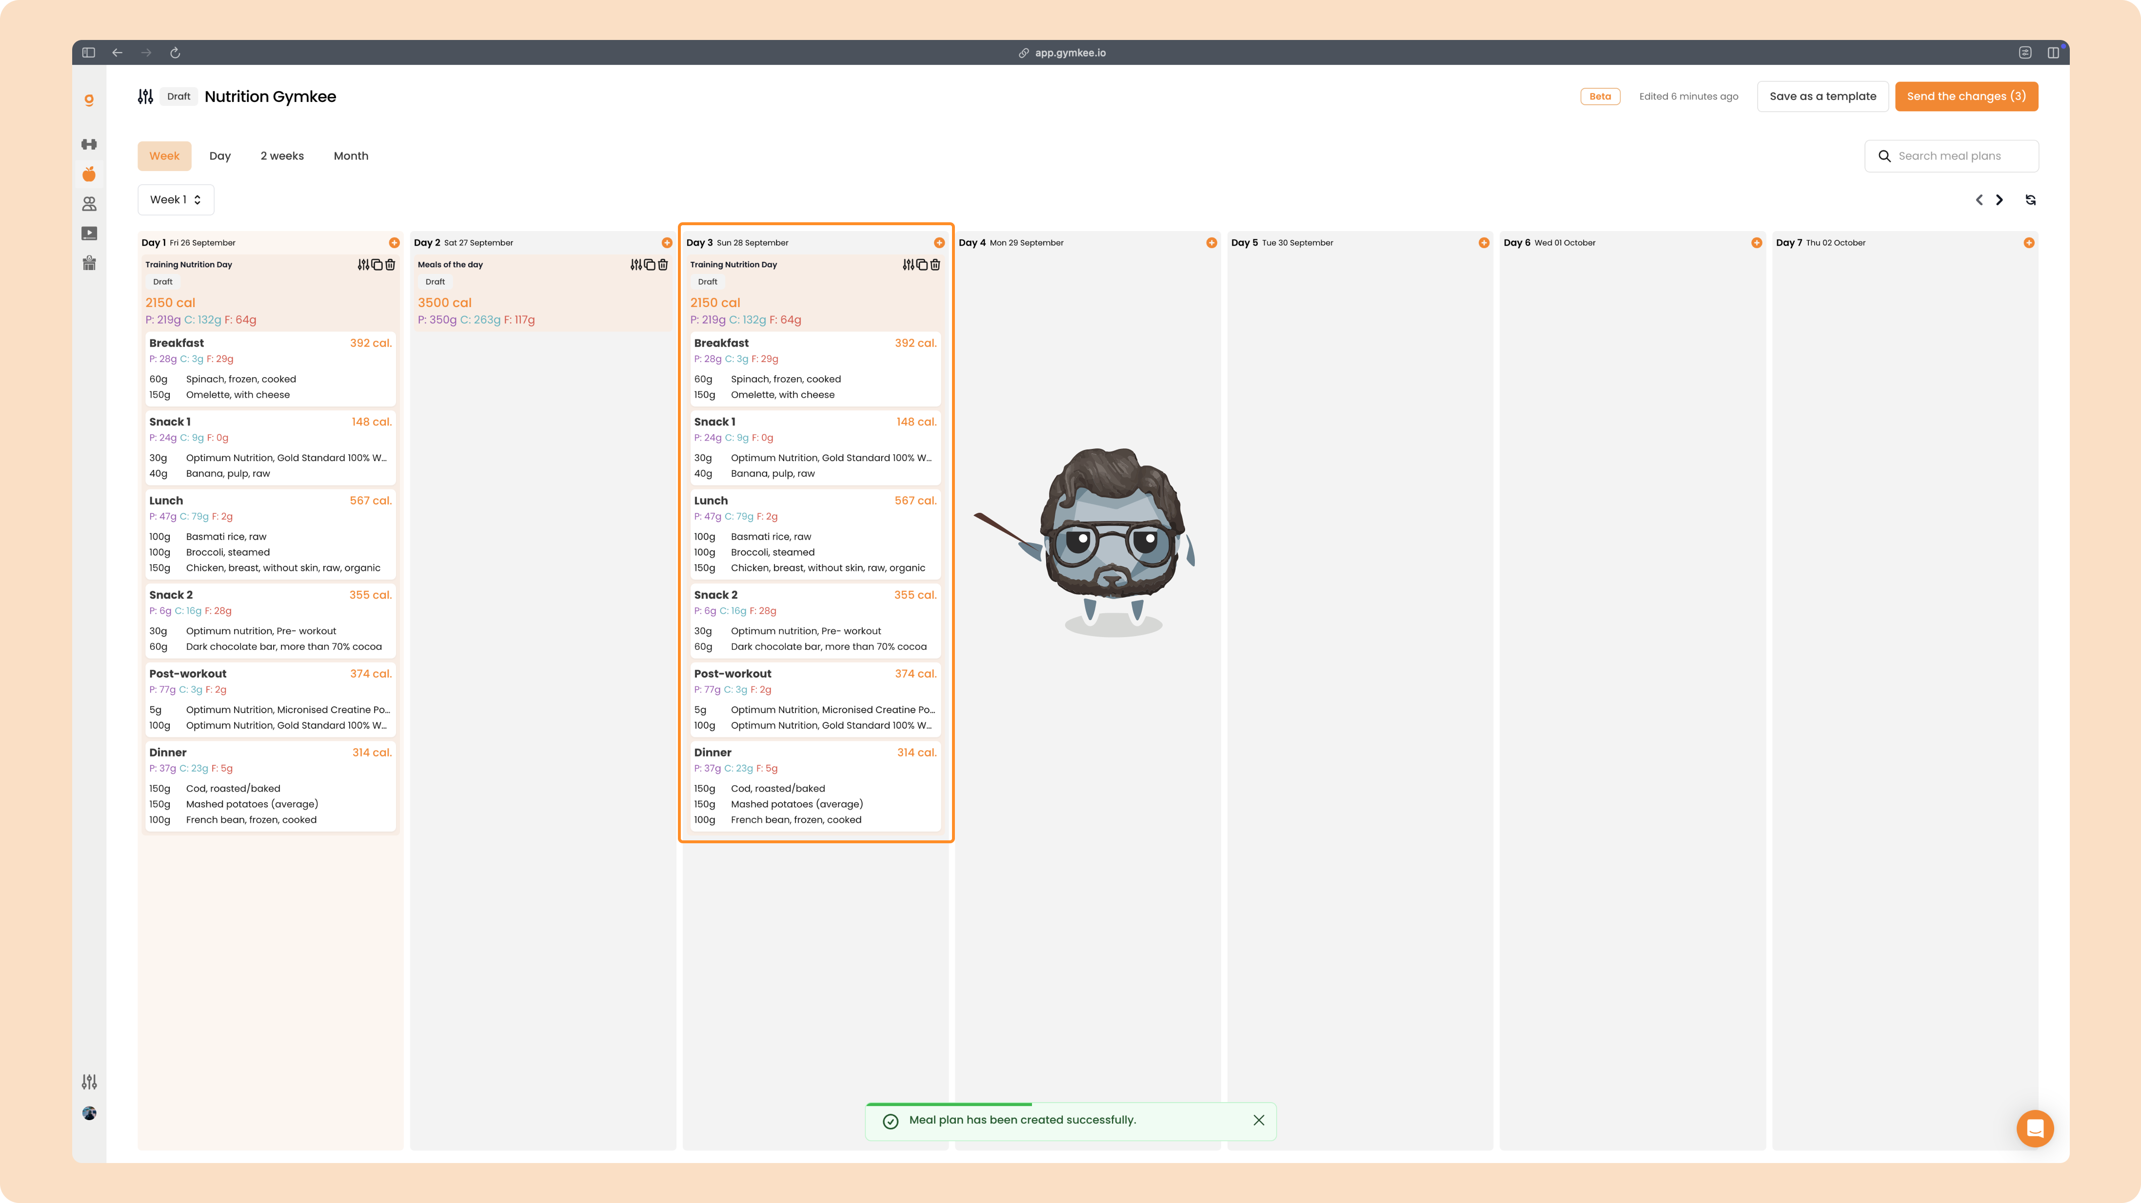Delete Day 3 Training Nutrition Day plan

(x=935, y=264)
